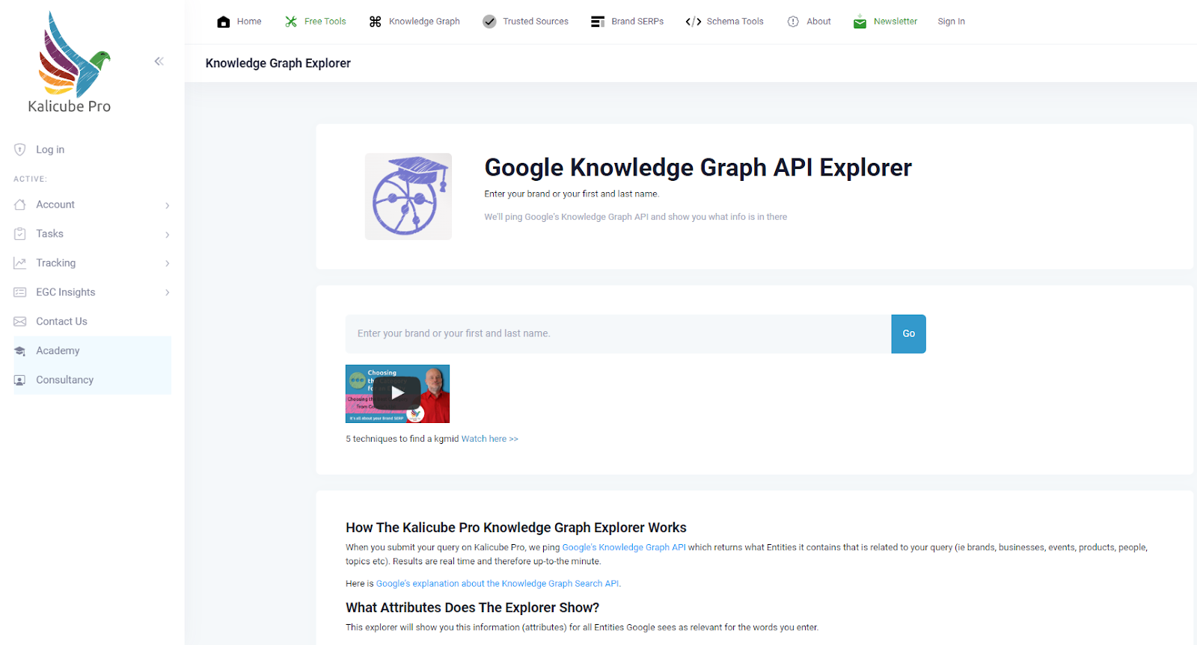1197x645 pixels.
Task: Select Account in the sidebar
Action: (x=55, y=205)
